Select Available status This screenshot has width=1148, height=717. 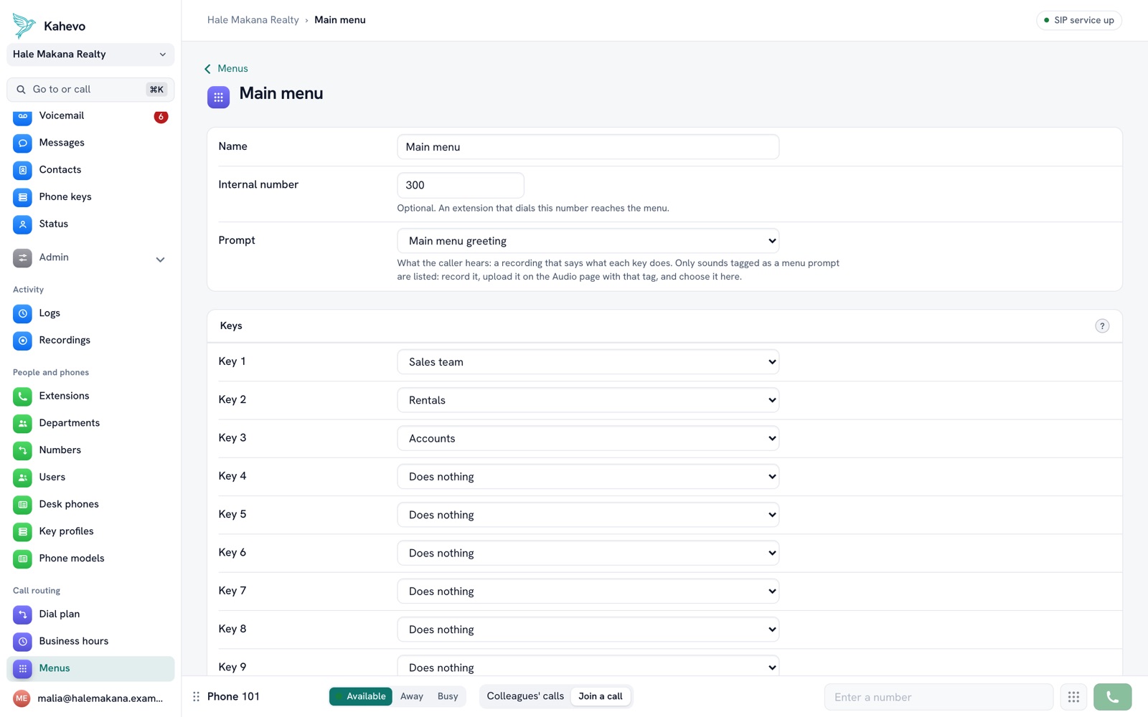(361, 696)
